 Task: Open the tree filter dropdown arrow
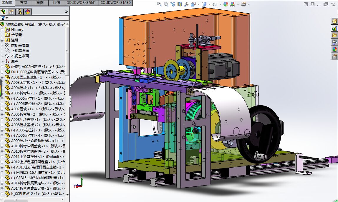tap(7, 18)
